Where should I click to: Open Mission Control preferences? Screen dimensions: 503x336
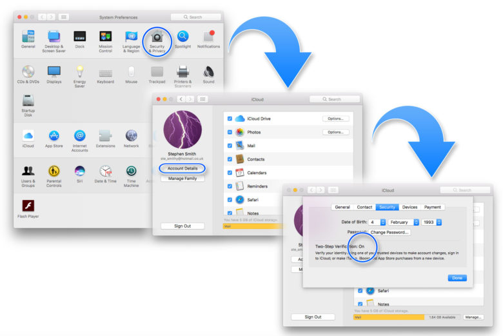tap(106, 36)
